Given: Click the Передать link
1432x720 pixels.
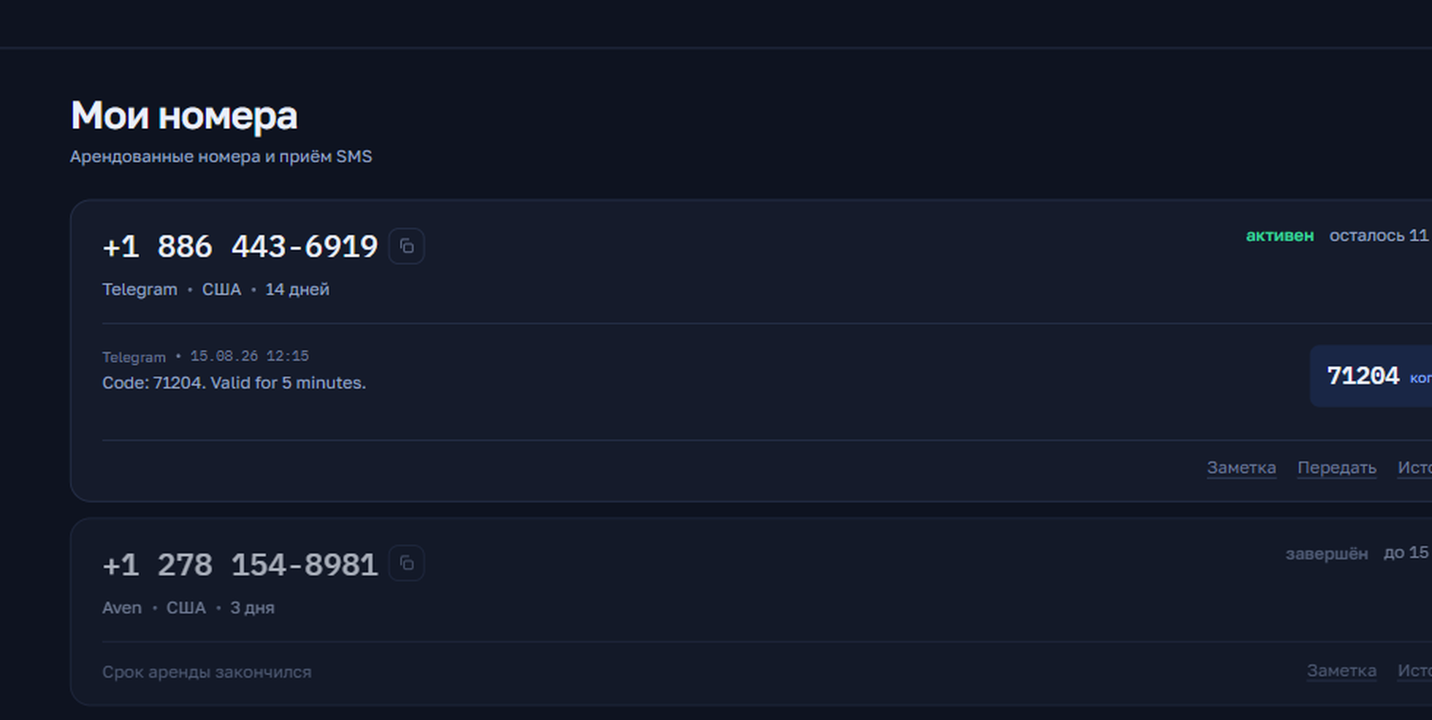Looking at the screenshot, I should 1337,467.
